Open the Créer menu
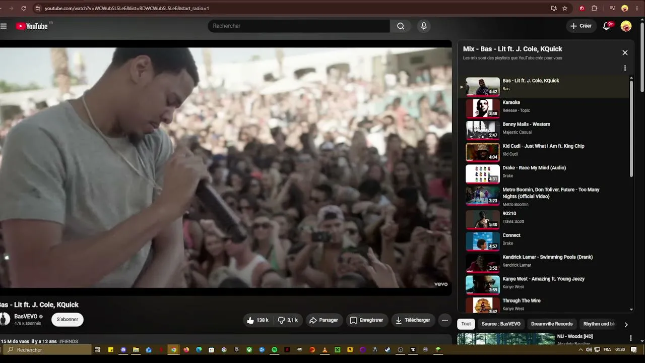Image resolution: width=645 pixels, height=363 pixels. (x=581, y=26)
